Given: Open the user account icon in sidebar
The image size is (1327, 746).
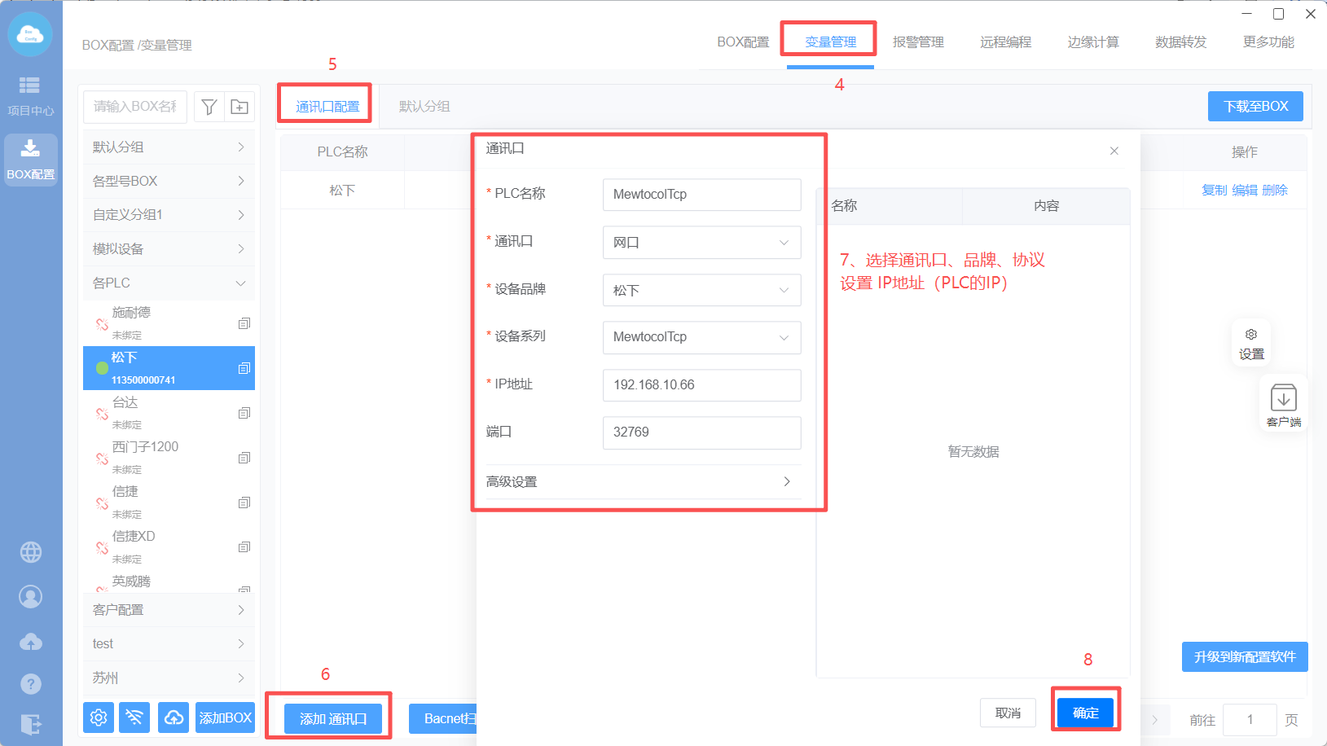Looking at the screenshot, I should [x=31, y=597].
